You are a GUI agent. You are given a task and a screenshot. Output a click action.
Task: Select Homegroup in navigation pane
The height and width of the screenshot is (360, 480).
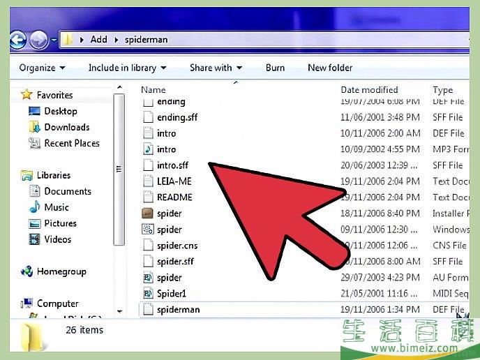61,271
